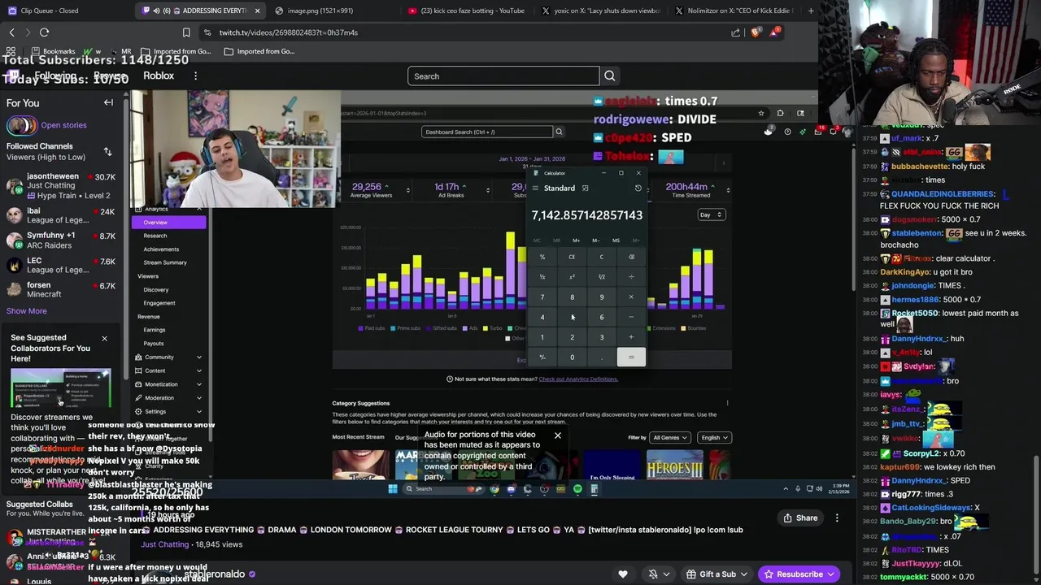Open the three-dot menu next to Share
This screenshot has width=1041, height=585.
(837, 518)
